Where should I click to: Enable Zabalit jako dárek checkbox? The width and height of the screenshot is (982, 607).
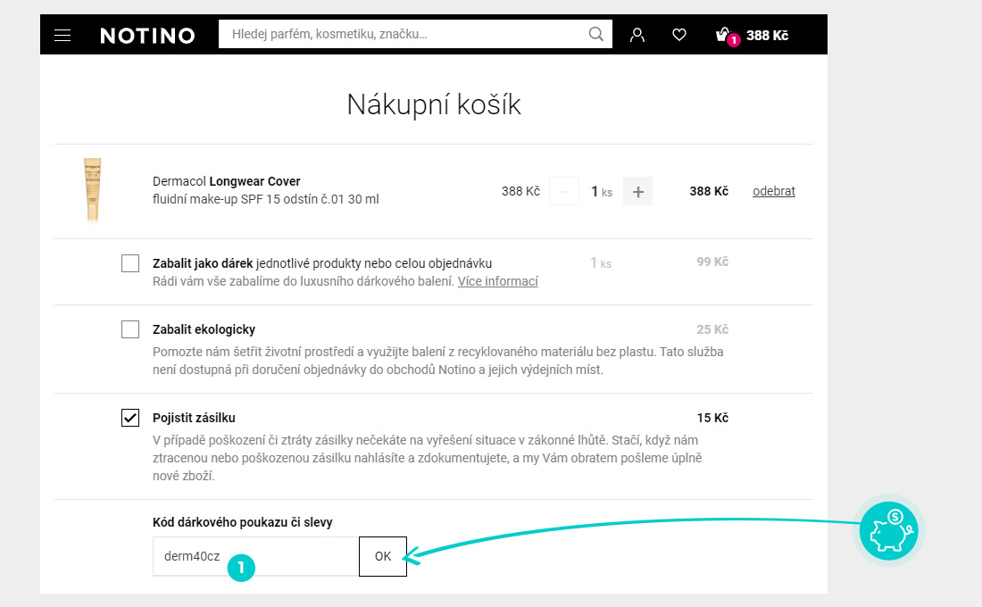pos(130,263)
